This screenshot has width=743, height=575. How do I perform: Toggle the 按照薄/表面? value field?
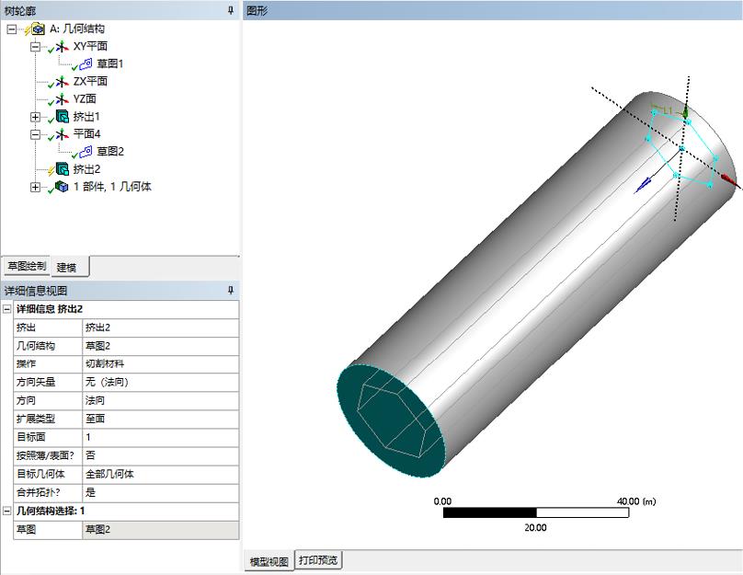pos(159,455)
